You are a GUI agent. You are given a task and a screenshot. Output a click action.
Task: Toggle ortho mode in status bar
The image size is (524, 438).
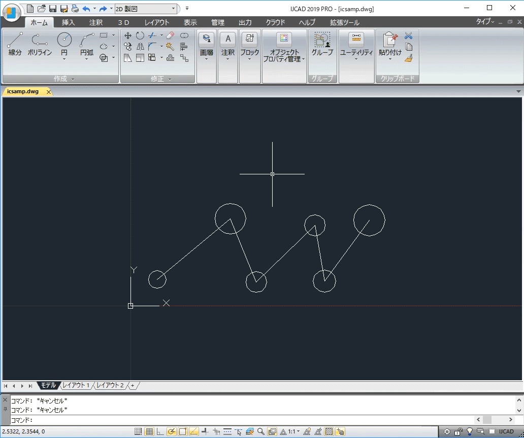click(x=160, y=431)
